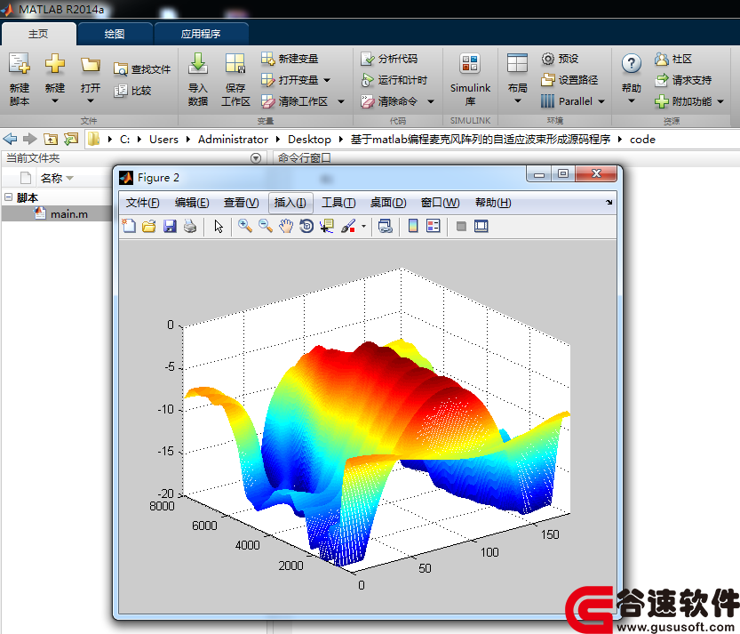Toggle the Zoom Out tool
This screenshot has height=634, width=740.
point(266,226)
